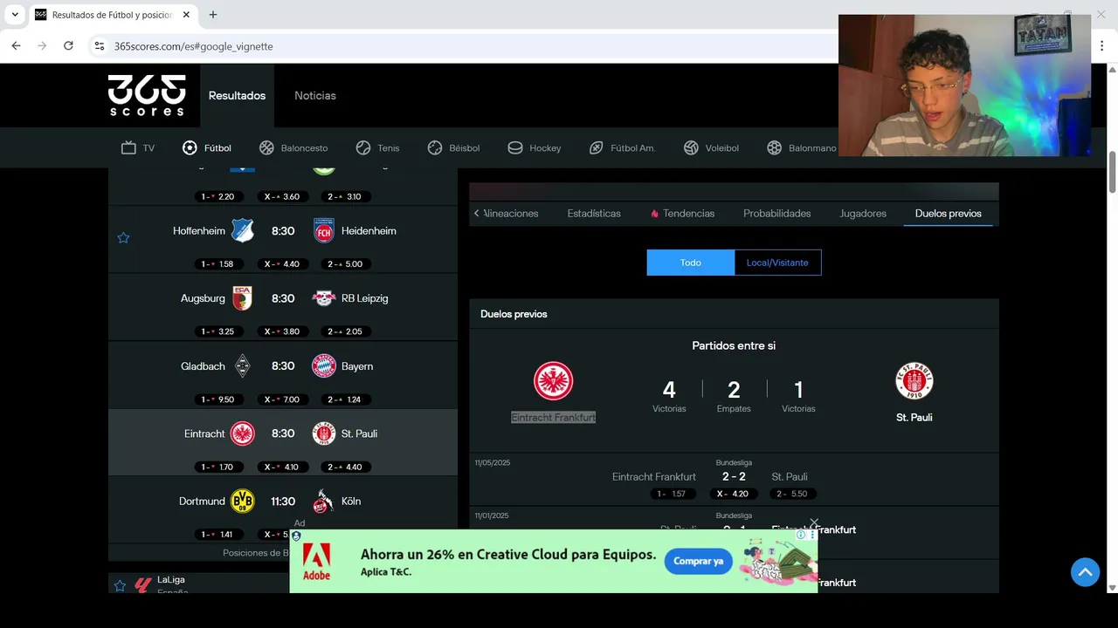
Task: Click Eintracht draw odds 4.10
Action: coord(282,467)
